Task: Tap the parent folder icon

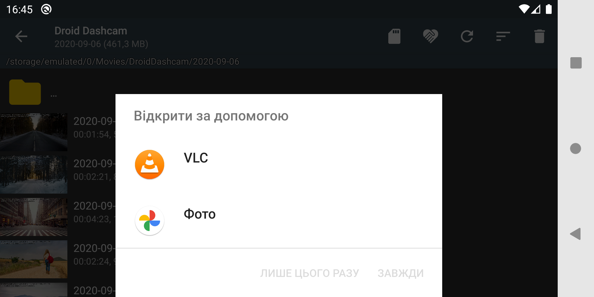Action: tap(25, 92)
